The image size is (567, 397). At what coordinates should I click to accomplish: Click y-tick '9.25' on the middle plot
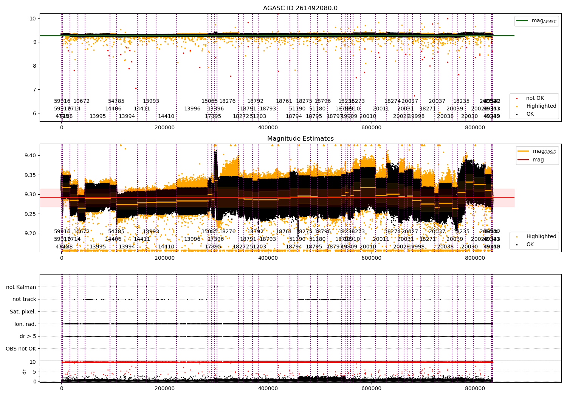pyautogui.click(x=30, y=214)
